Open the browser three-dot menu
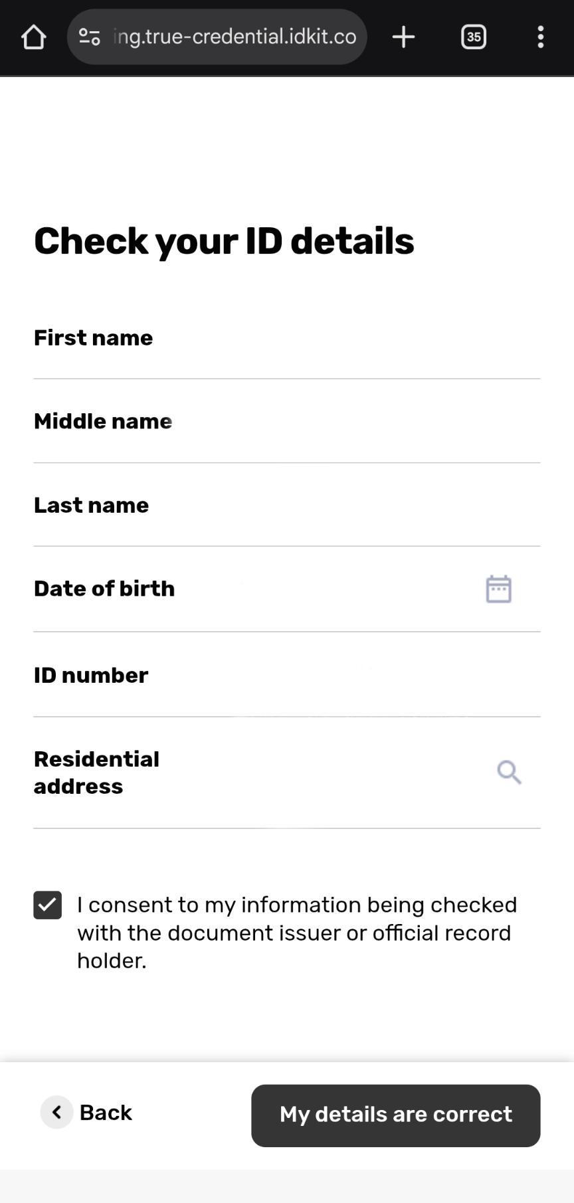This screenshot has height=1203, width=574. pyautogui.click(x=541, y=37)
